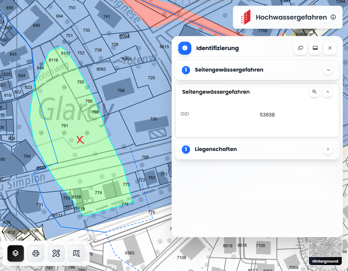Collapse the Seitengewässergefahren detail card
Viewport: 348px width, 271px height.
[328, 92]
